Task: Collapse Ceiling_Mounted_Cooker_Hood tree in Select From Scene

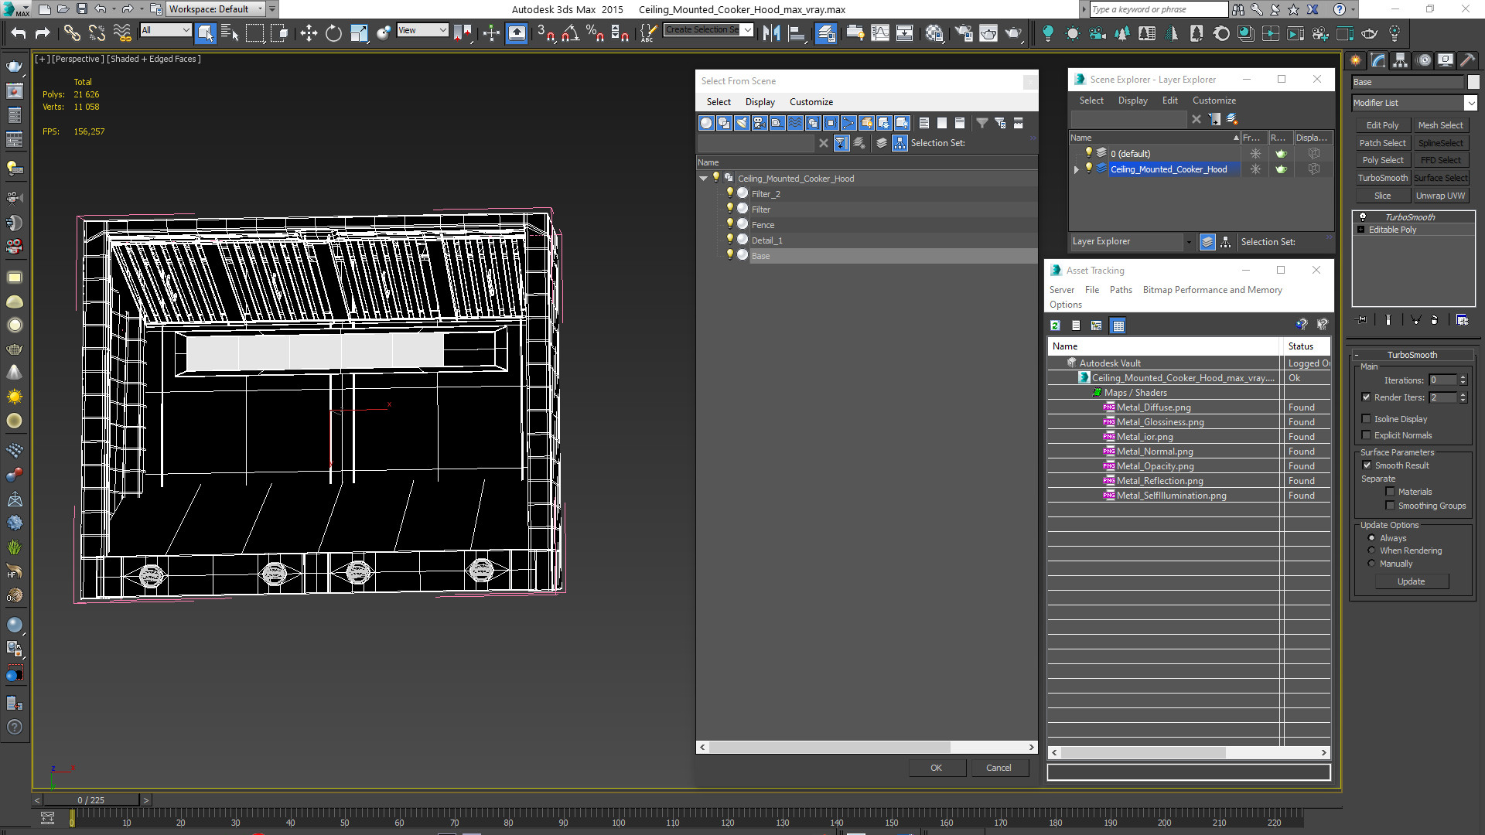Action: 704,179
